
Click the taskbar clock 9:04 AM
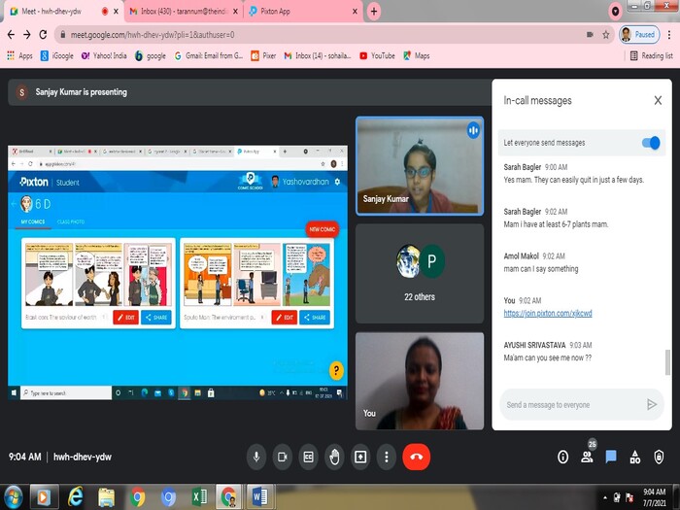655,497
